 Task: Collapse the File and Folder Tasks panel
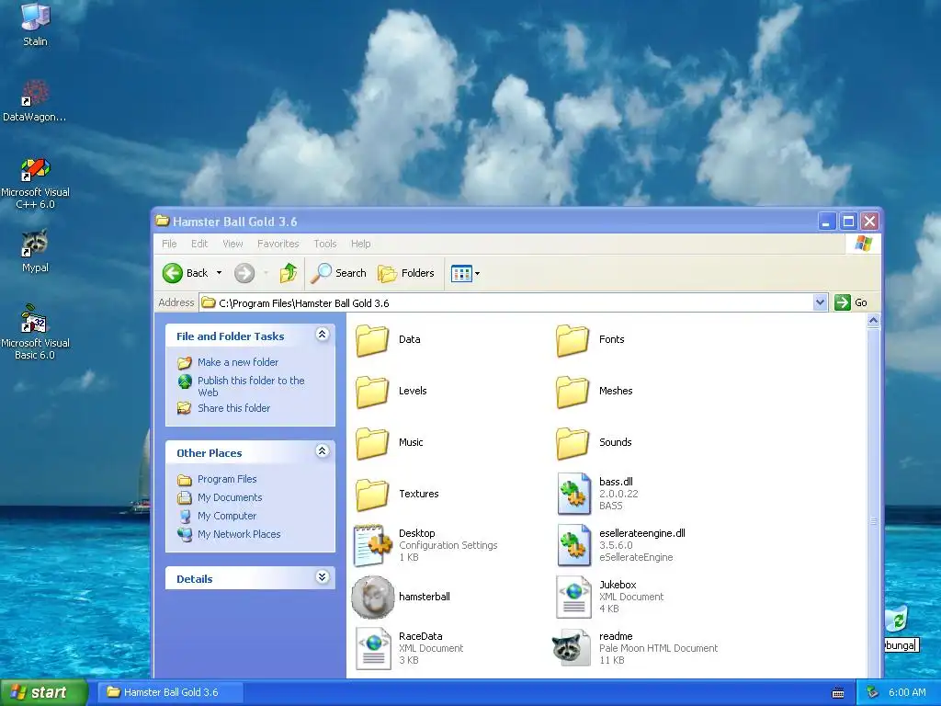pyautogui.click(x=323, y=335)
